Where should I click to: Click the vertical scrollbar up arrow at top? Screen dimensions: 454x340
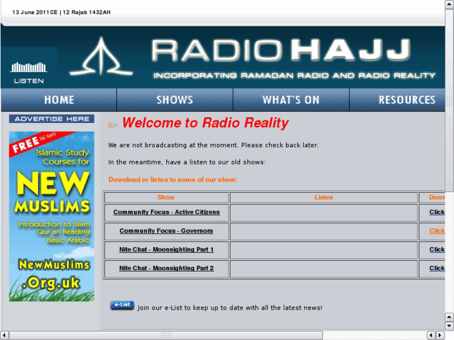[x=449, y=4]
